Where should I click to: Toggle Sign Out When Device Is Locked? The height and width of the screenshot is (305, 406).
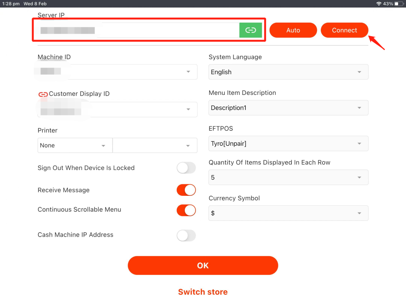coord(186,168)
